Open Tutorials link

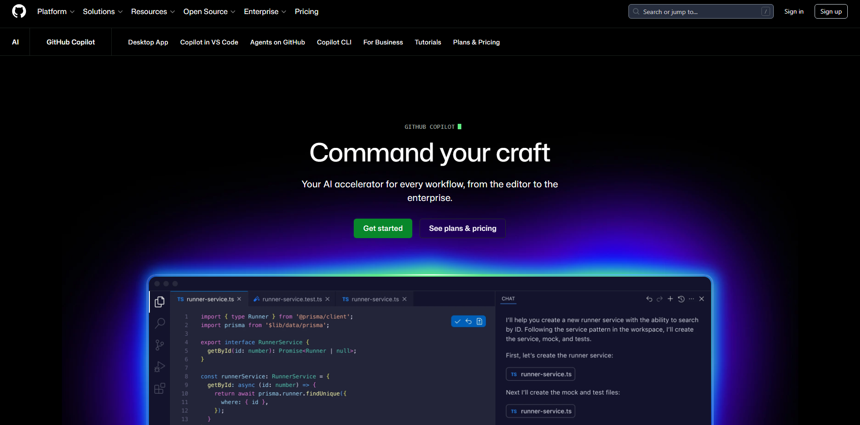point(428,42)
